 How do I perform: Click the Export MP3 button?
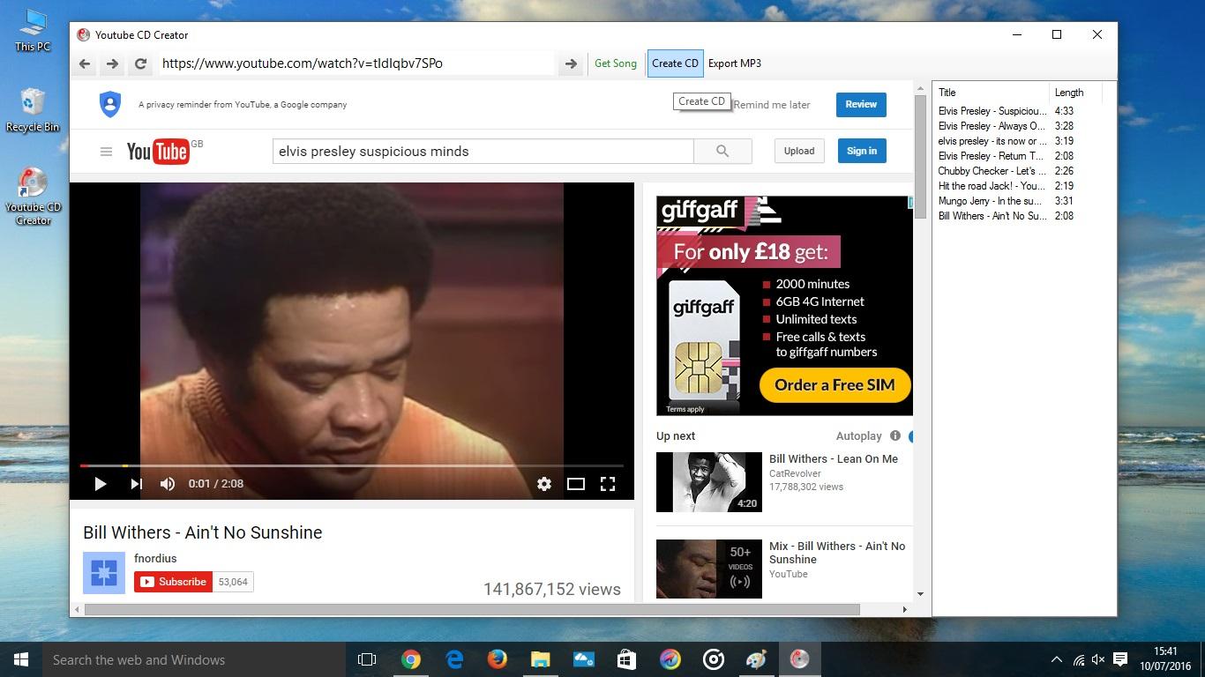pos(735,63)
